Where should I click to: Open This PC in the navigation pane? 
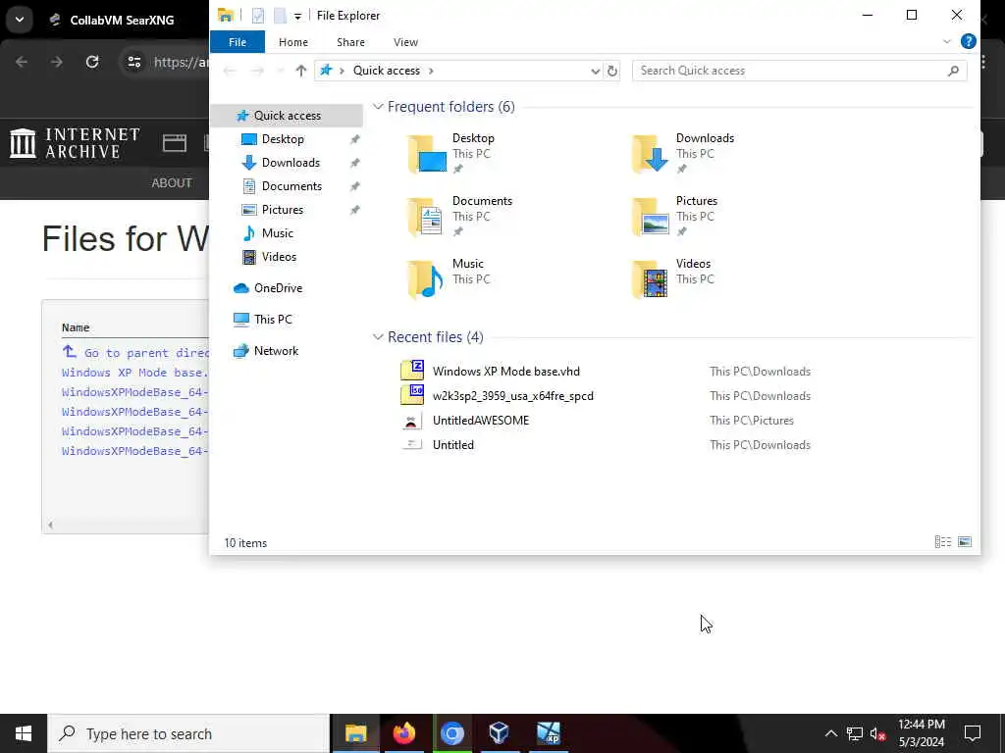pos(273,320)
